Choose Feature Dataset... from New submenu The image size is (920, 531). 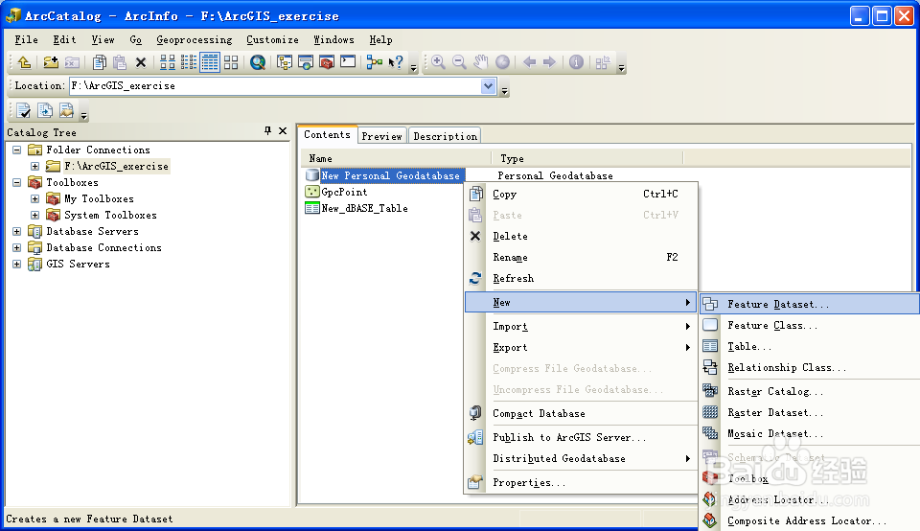click(x=810, y=304)
